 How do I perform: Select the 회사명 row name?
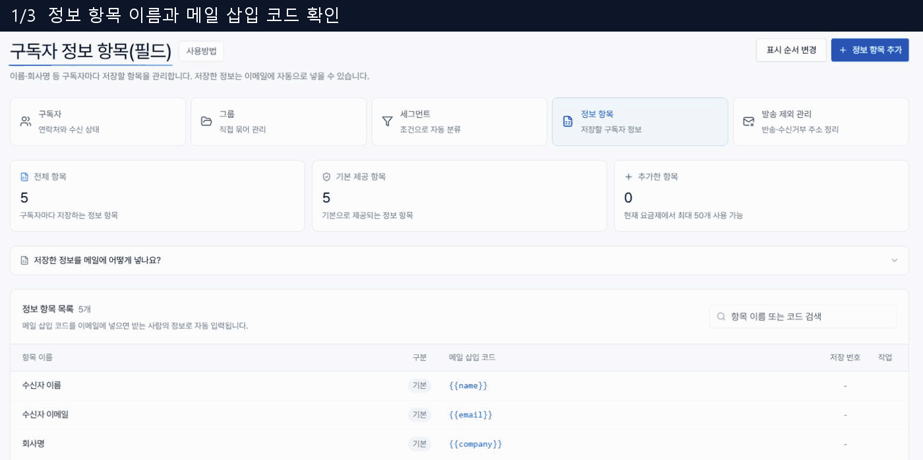pyautogui.click(x=33, y=444)
